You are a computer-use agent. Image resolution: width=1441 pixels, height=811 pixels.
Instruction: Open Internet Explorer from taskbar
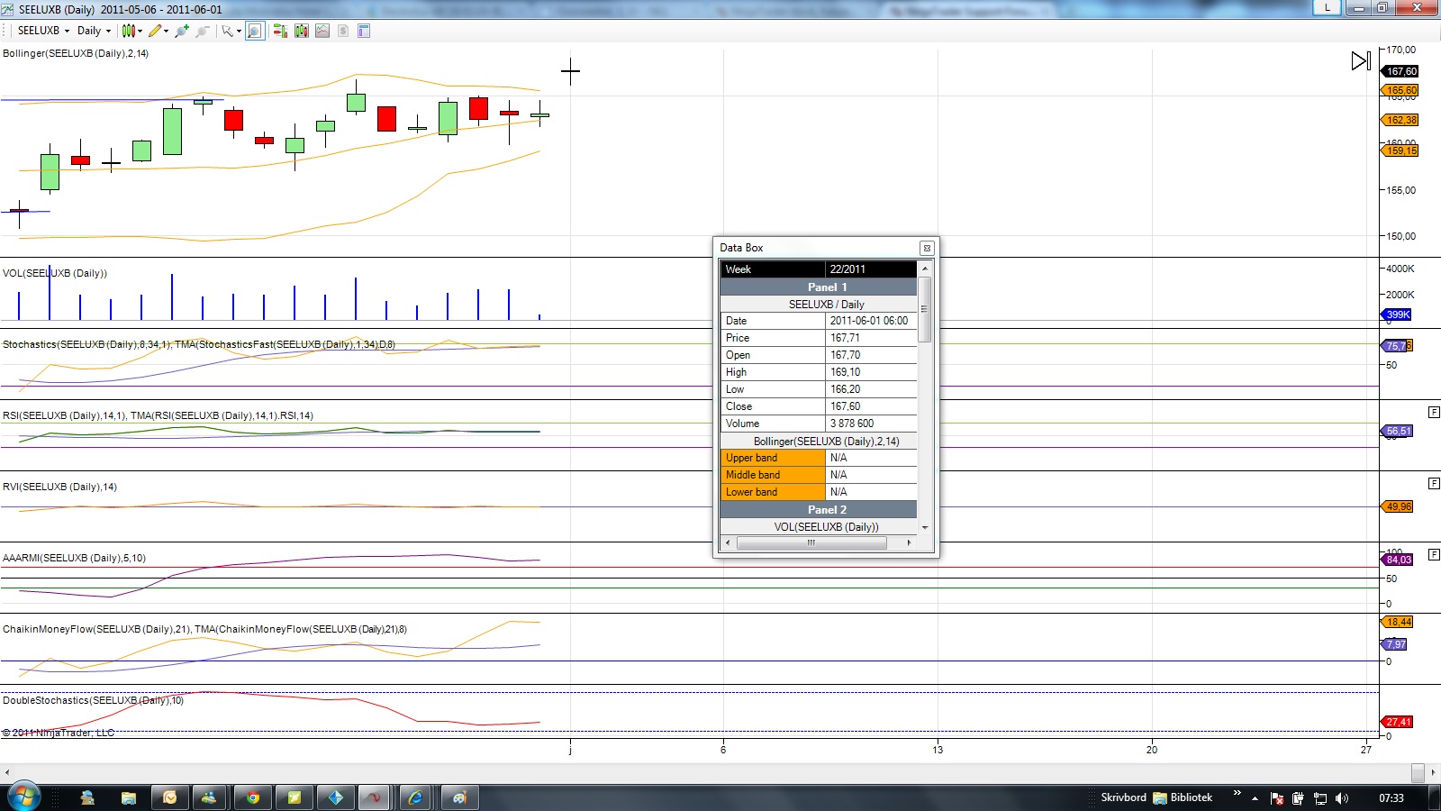point(415,797)
